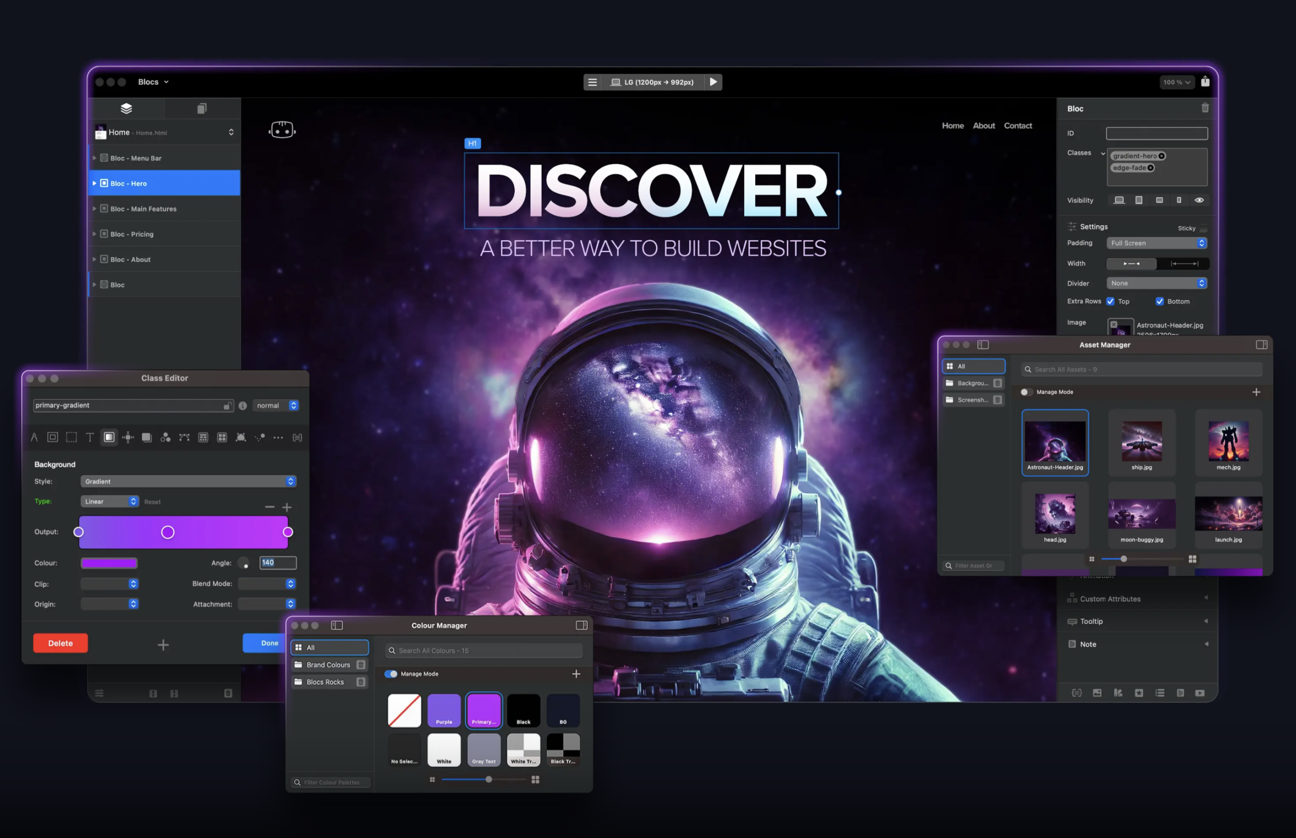Open the Home page selector in the sidebar
Image resolution: width=1296 pixels, height=838 pixels.
[165, 132]
